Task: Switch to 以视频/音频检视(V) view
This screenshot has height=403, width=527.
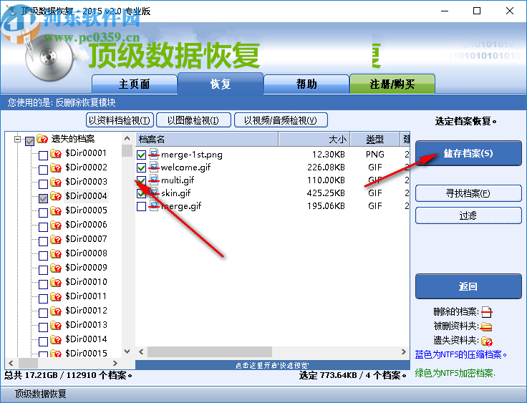Action: [x=281, y=120]
